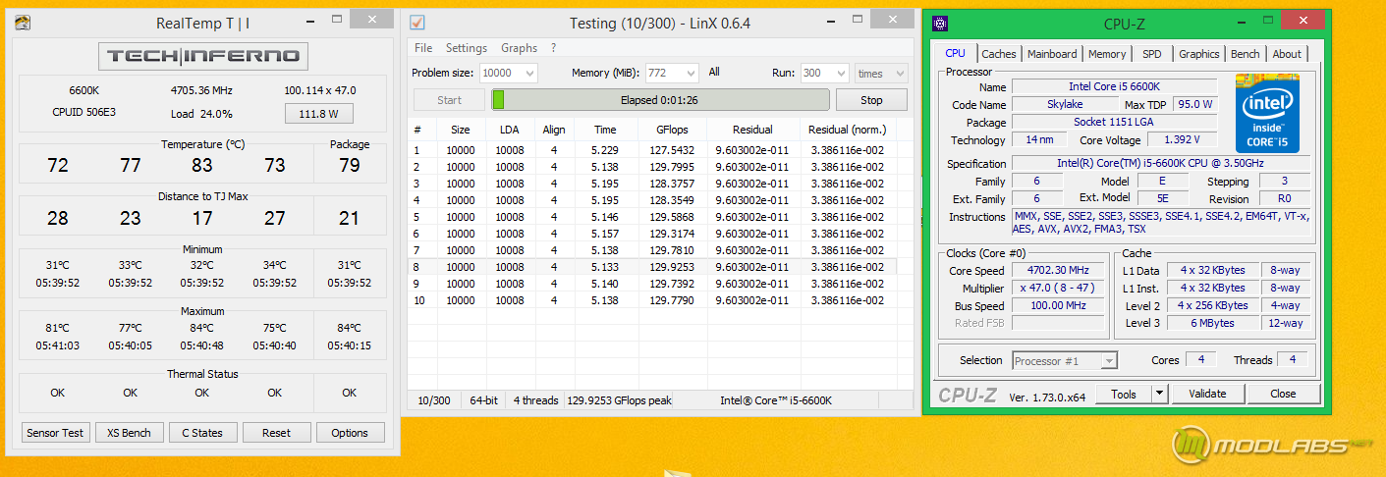Viewport: 1386px width, 477px height.
Task: Click the Stop button in LinX
Action: coord(871,100)
